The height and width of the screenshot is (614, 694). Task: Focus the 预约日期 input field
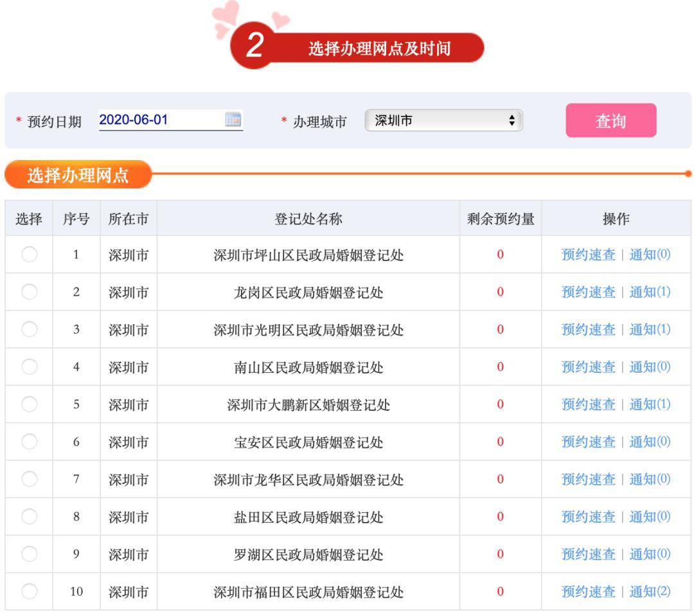click(x=171, y=120)
